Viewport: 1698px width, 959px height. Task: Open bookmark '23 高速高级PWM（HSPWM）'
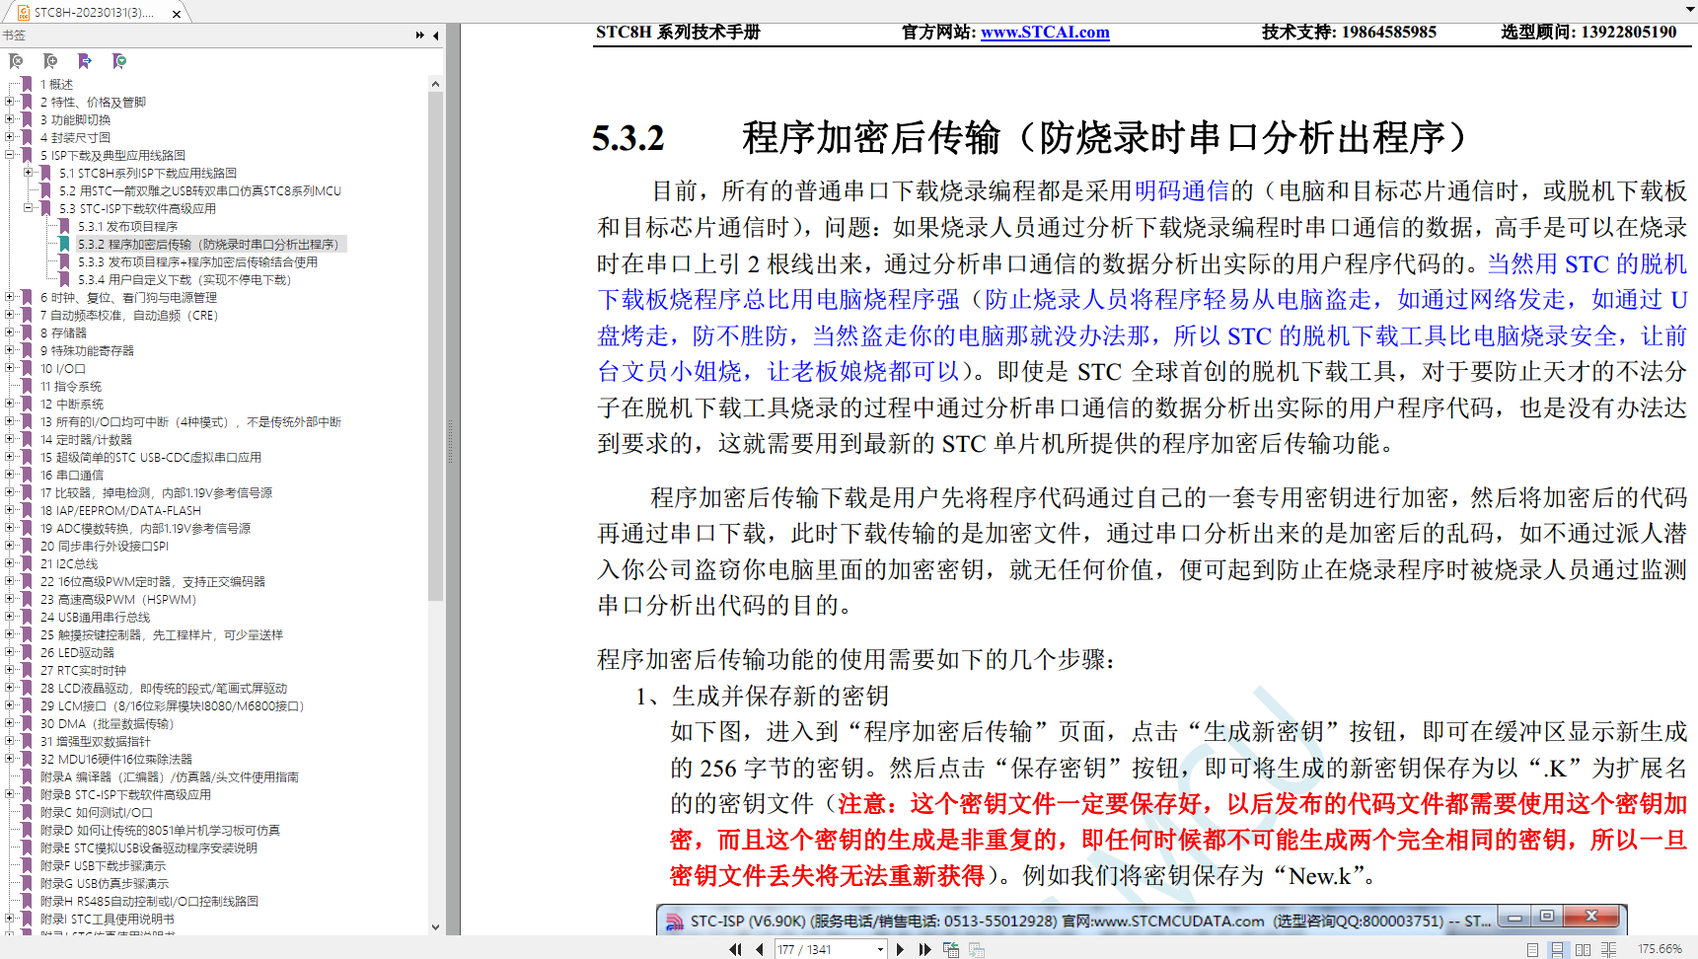[118, 599]
